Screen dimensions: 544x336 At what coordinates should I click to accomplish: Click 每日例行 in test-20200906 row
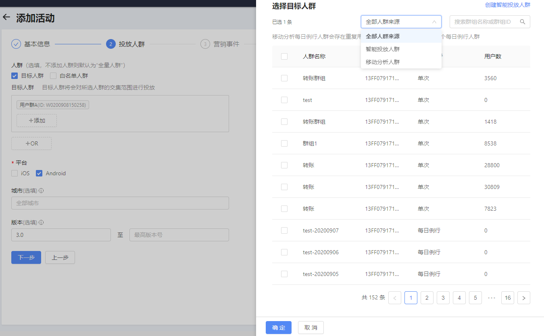(x=429, y=252)
